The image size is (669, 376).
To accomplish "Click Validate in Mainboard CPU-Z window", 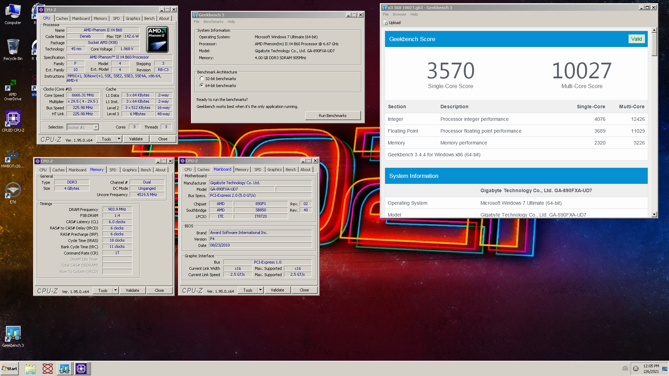I will click(x=277, y=290).
